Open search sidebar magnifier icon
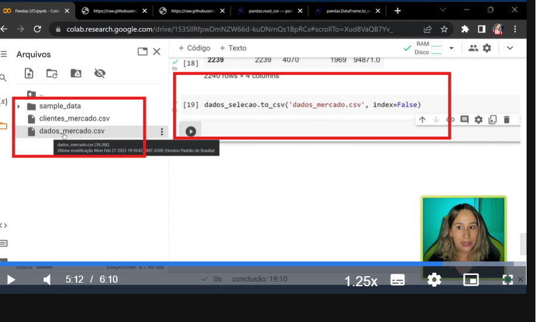 (x=3, y=78)
